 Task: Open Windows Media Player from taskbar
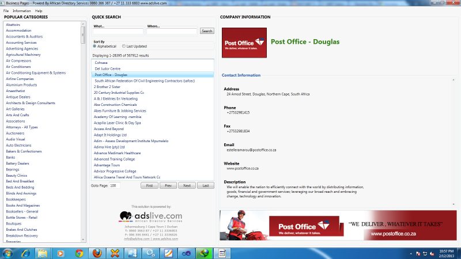(x=61, y=253)
